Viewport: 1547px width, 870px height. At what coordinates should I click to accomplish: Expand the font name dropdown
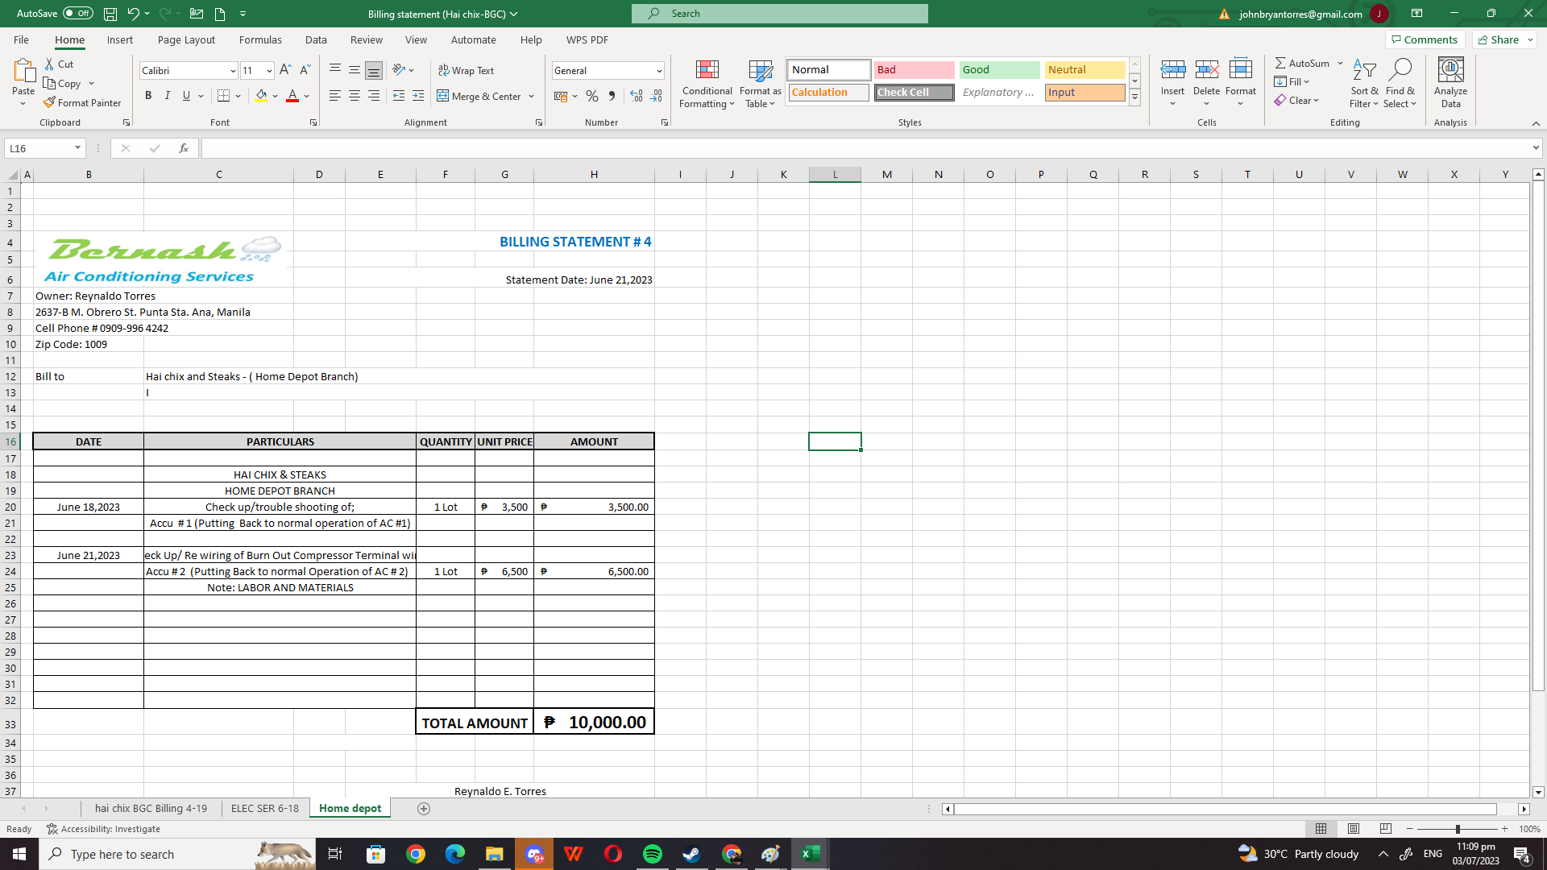click(233, 71)
